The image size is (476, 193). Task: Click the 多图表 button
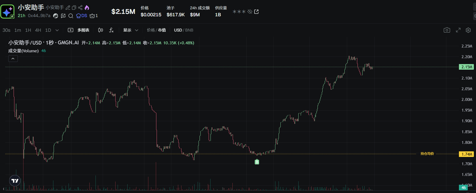[83, 30]
